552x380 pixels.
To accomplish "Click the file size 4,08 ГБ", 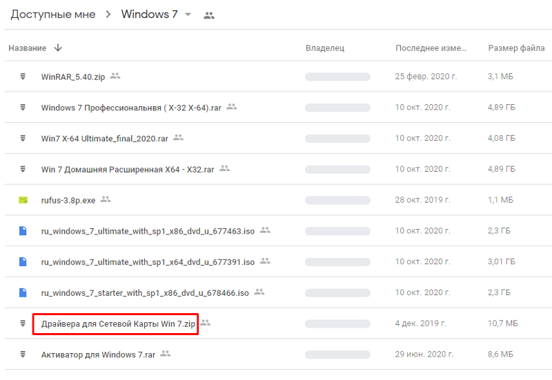I will point(502,139).
